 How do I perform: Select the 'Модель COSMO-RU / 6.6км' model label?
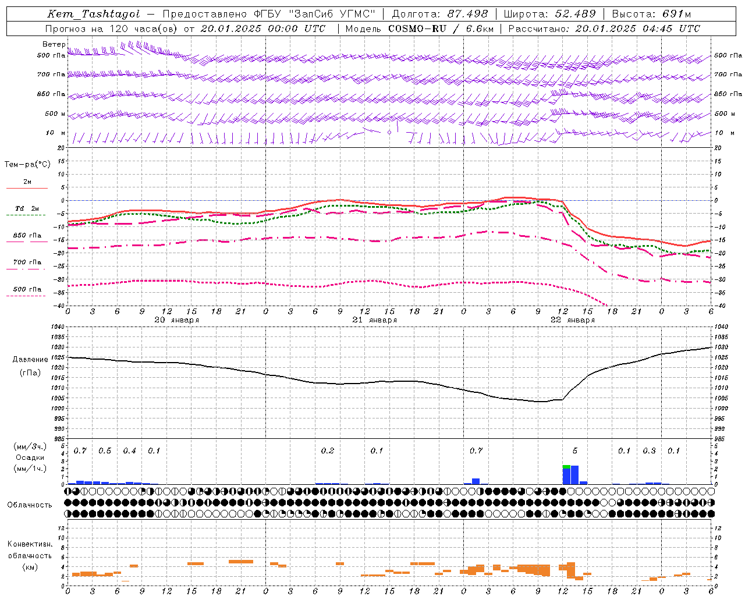tap(420, 29)
